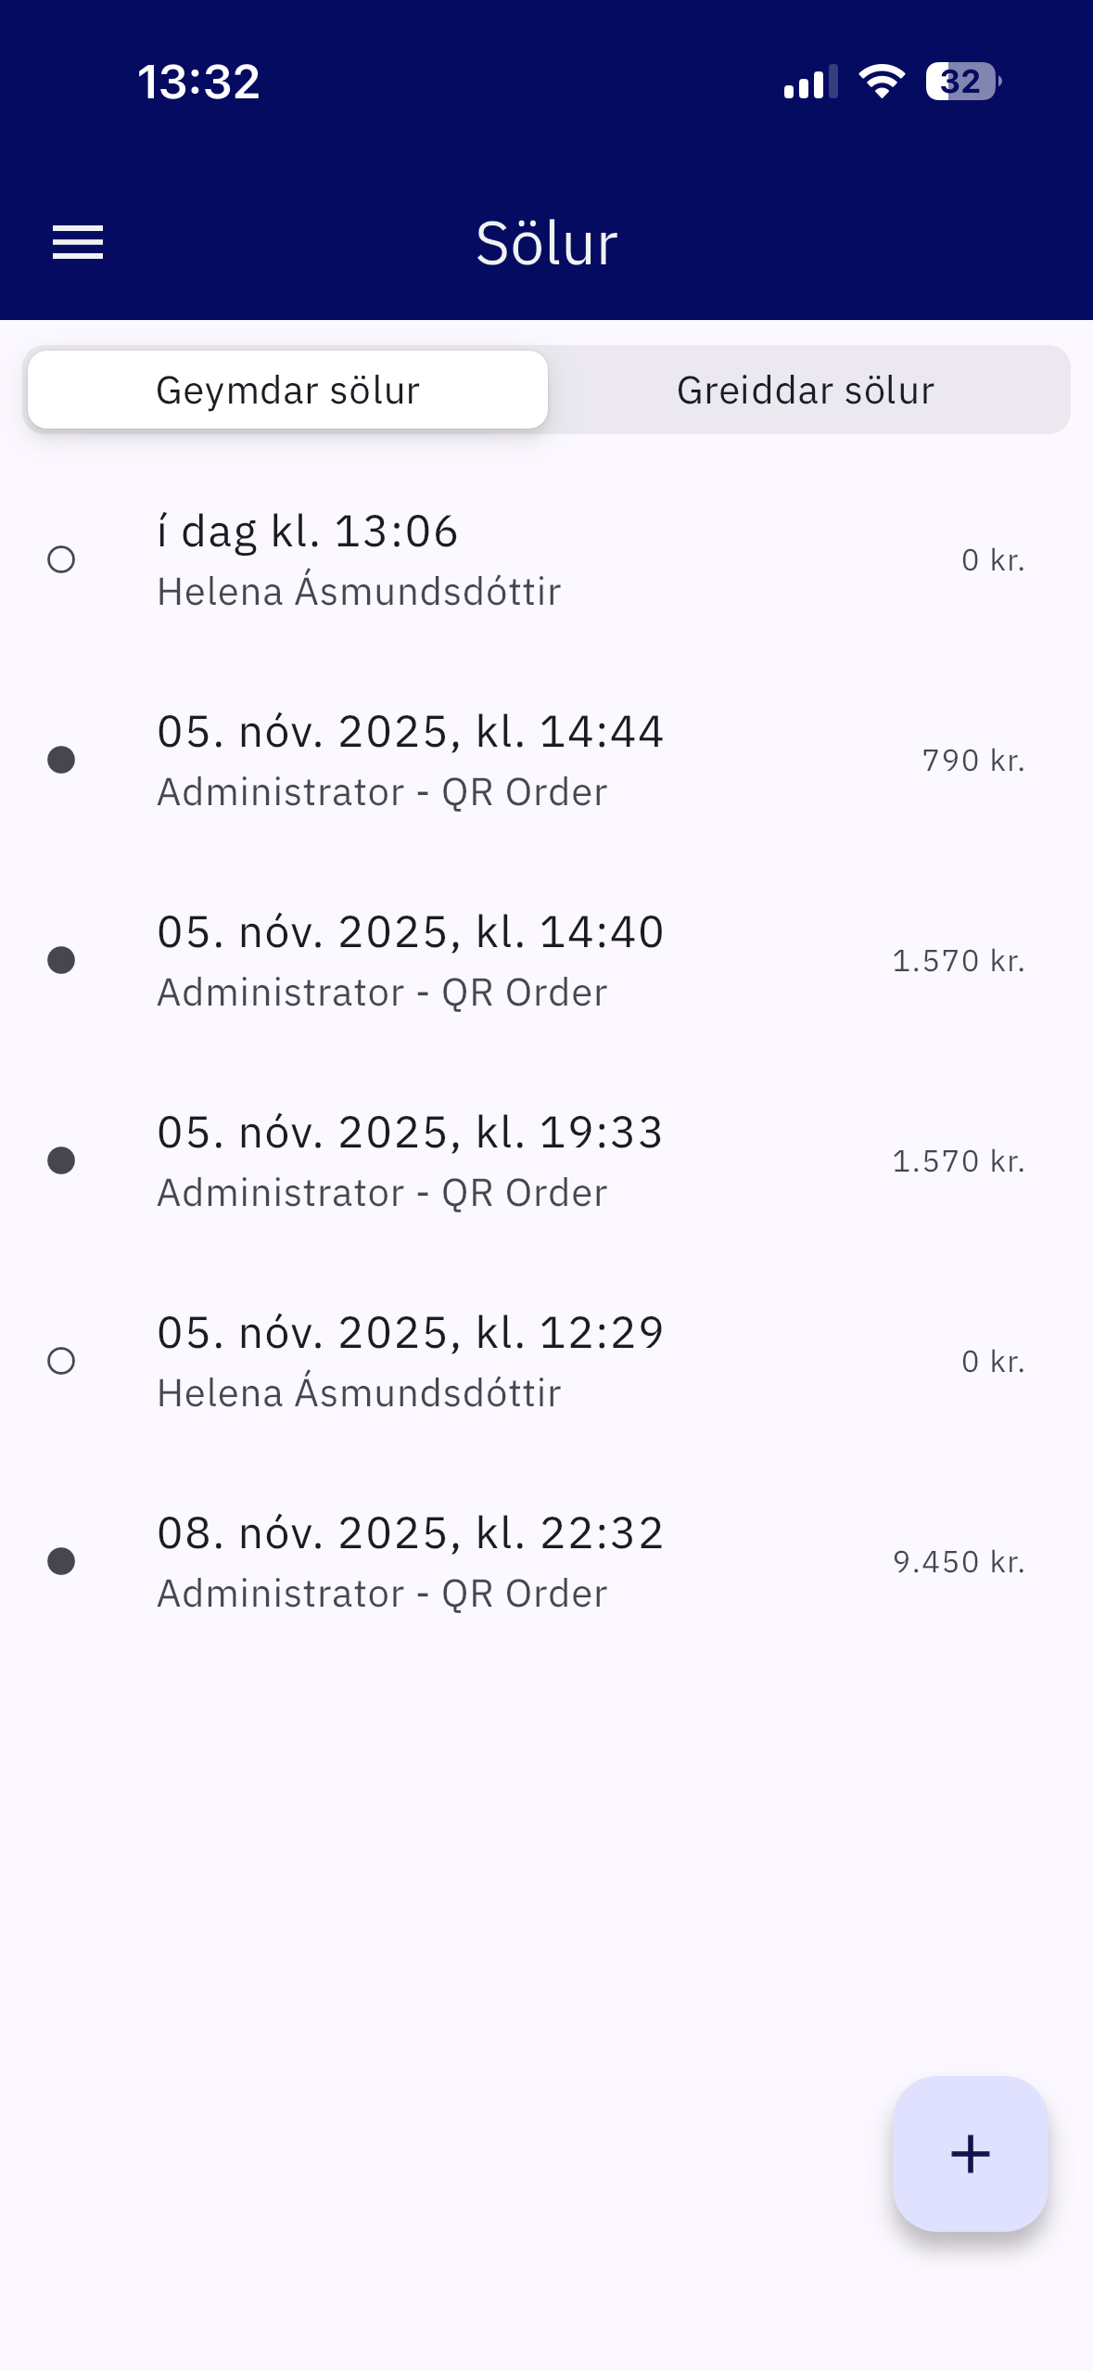The image size is (1093, 2371).
Task: Click the filled dot beside the 14:44 sale
Action: click(61, 761)
